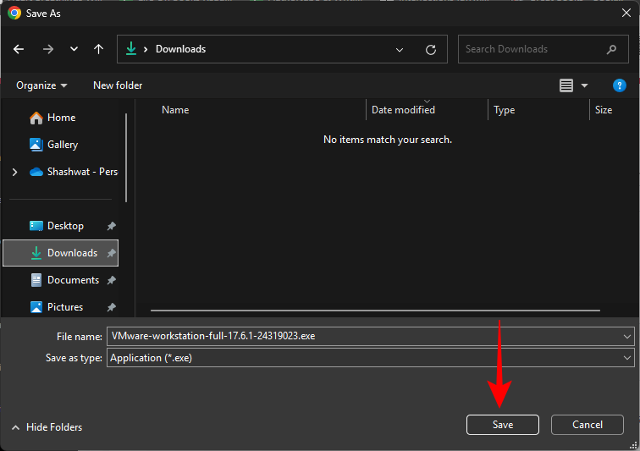Pin icon next to Desktop
Screen dimensions: 640x451
tap(112, 226)
